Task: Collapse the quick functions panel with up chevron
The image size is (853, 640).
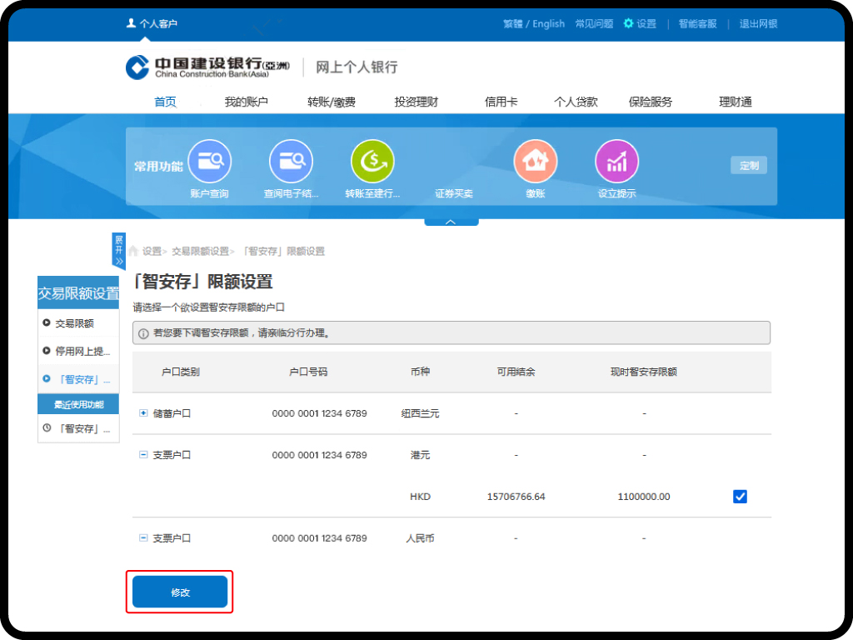Action: (451, 222)
